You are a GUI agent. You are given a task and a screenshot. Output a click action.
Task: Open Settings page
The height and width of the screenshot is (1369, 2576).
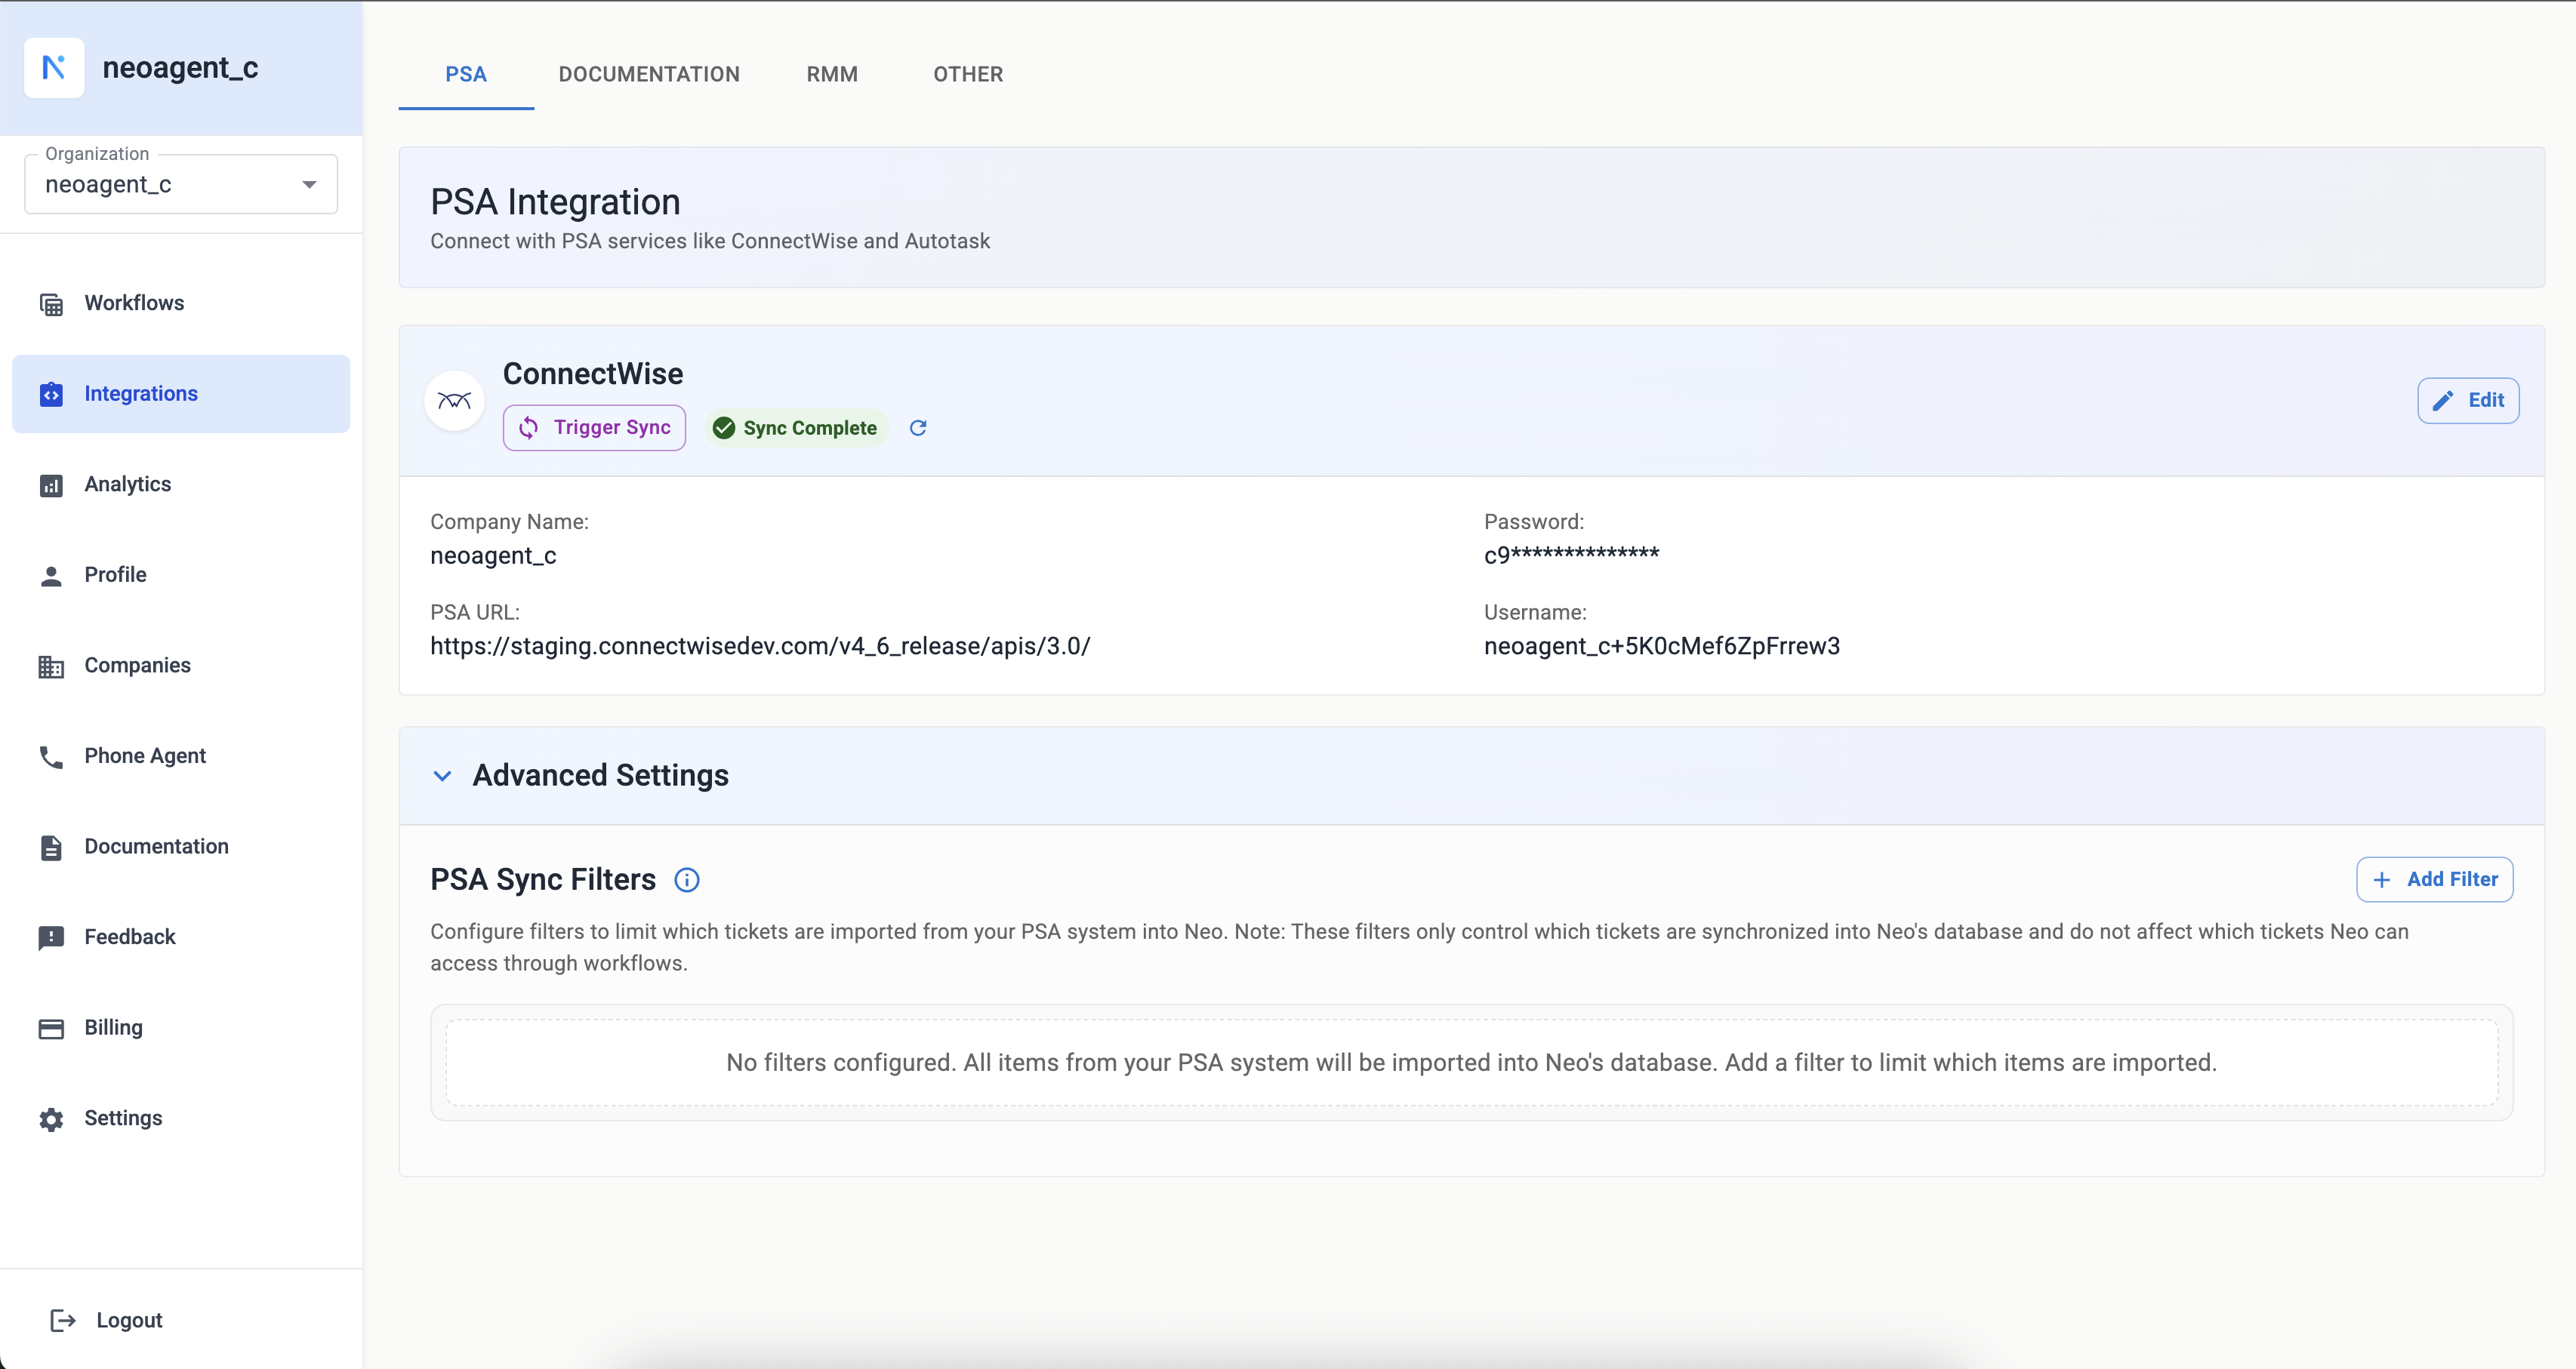pyautogui.click(x=181, y=1118)
